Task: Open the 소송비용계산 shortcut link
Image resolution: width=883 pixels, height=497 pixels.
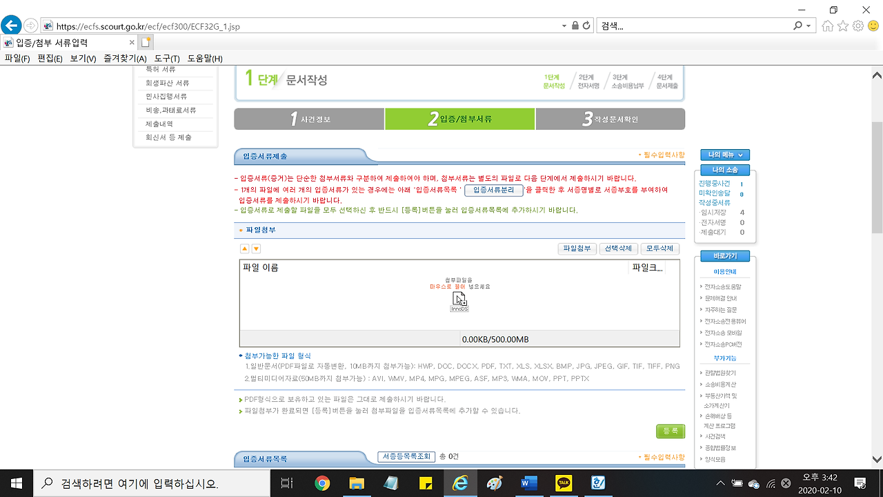Action: 721,384
